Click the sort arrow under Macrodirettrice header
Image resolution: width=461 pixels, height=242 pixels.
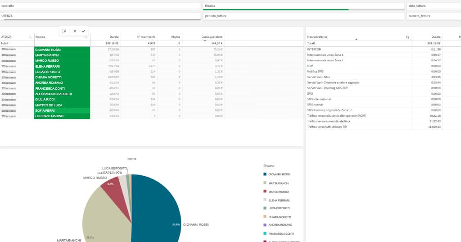pyautogui.click(x=356, y=40)
